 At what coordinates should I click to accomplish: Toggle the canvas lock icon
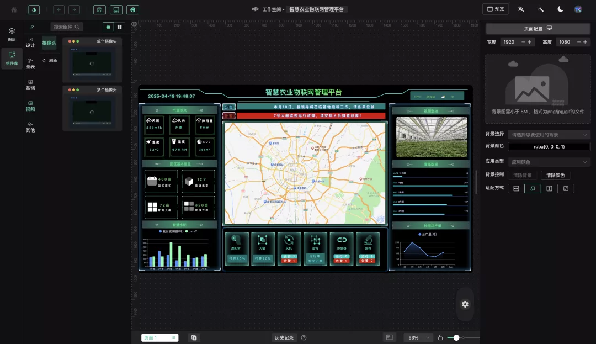(x=440, y=337)
